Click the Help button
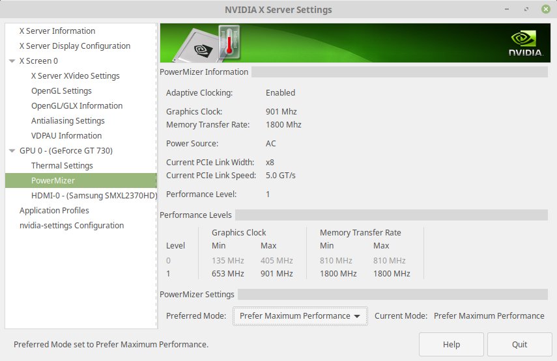 (x=451, y=345)
